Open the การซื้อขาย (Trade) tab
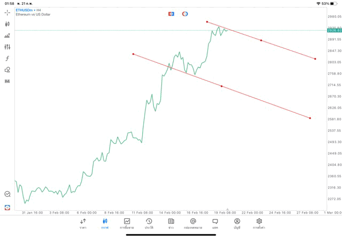342x238 pixels. [x=127, y=223]
